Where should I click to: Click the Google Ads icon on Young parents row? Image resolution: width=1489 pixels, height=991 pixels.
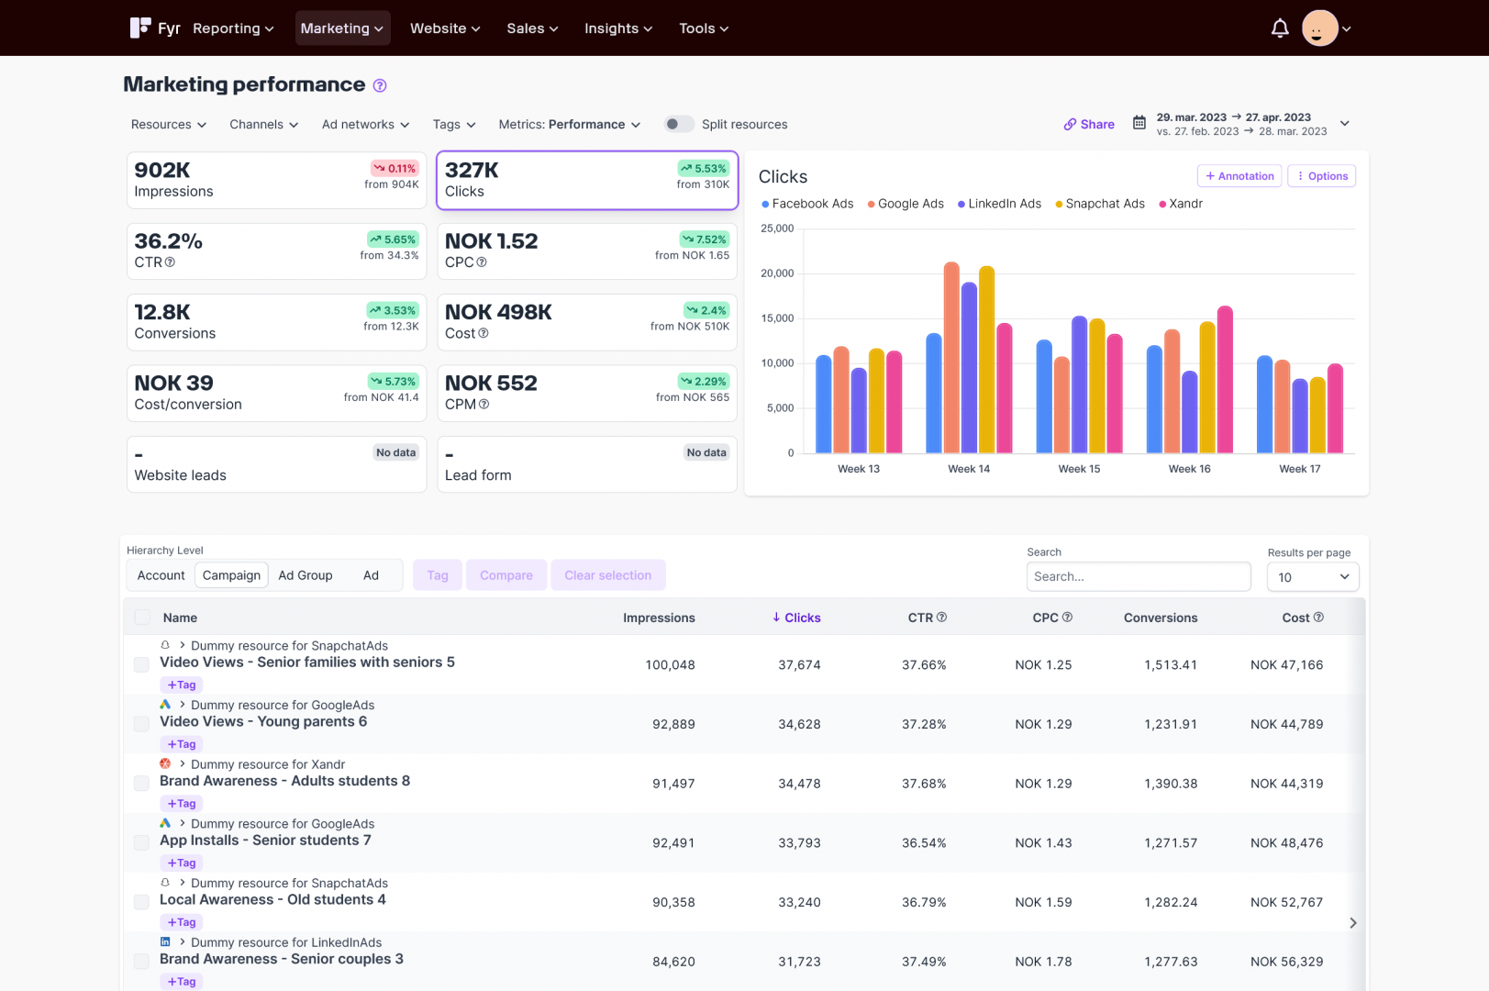[165, 705]
